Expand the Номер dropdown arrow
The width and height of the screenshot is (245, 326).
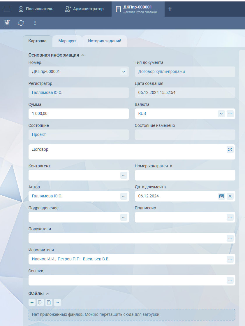click(x=124, y=72)
